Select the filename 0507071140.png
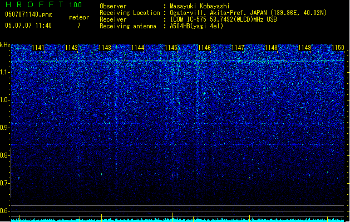This screenshot has height=222, width=350. (x=28, y=14)
